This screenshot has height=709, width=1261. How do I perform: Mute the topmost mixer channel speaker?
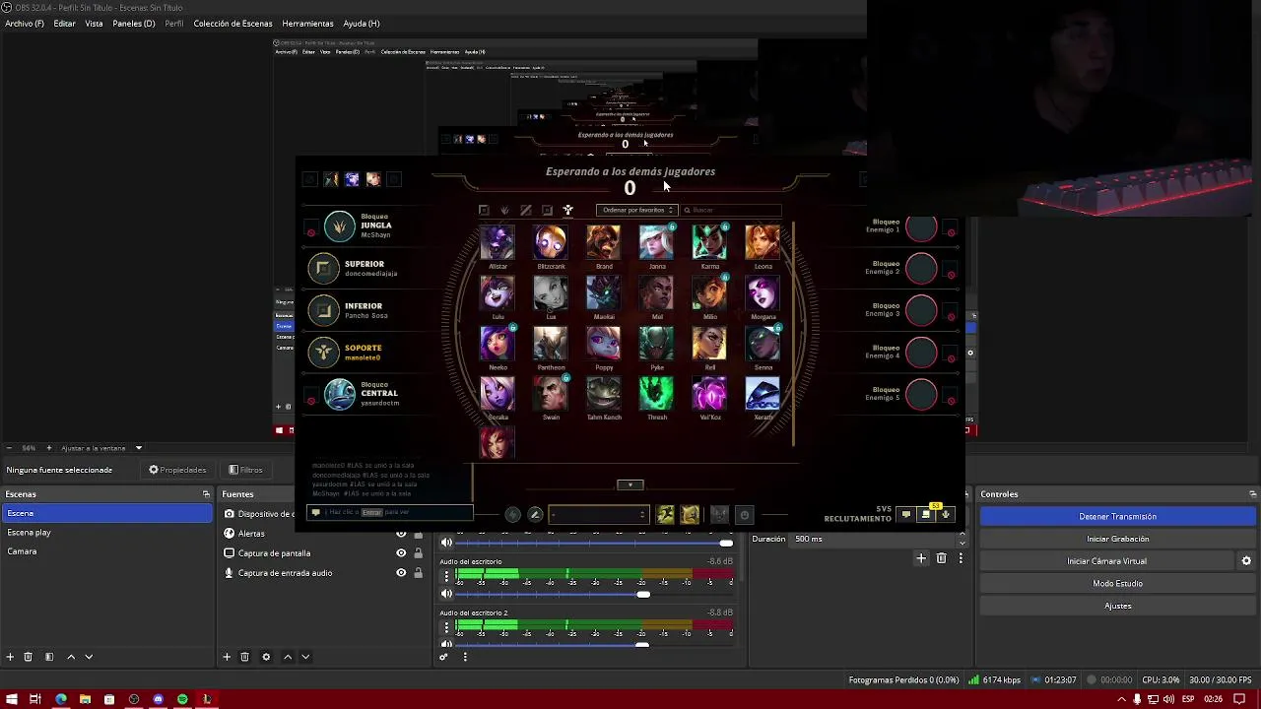click(446, 543)
